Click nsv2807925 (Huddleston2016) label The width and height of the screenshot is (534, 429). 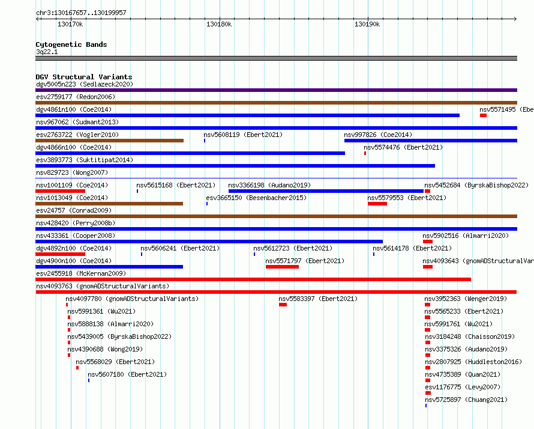coord(473,362)
